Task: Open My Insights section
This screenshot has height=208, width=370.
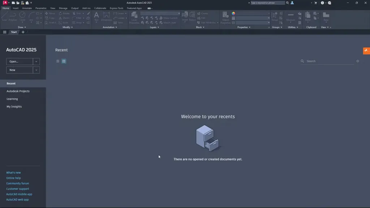Action: (x=14, y=107)
